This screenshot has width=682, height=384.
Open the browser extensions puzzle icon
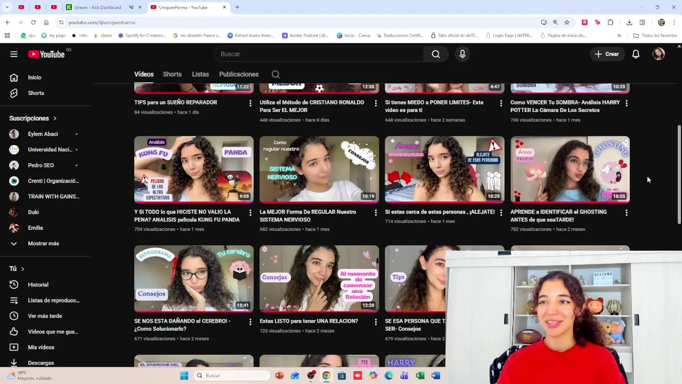tap(611, 22)
